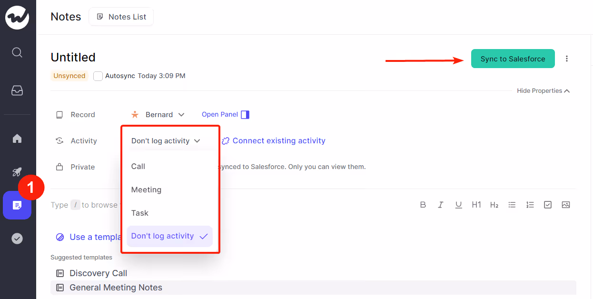This screenshot has width=593, height=299.
Task: Open the Don't log activity dropdown
Action: point(165,140)
